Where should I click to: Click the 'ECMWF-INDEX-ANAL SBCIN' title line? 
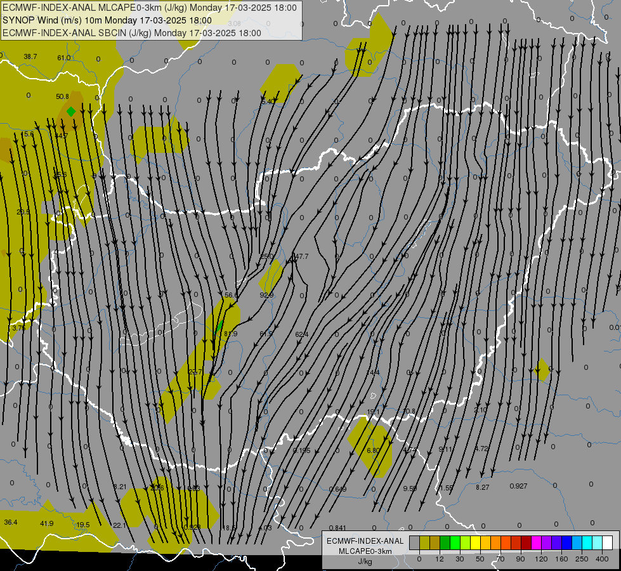(x=132, y=33)
